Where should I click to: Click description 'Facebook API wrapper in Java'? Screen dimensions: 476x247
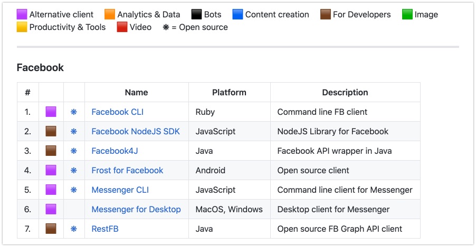tap(335, 151)
